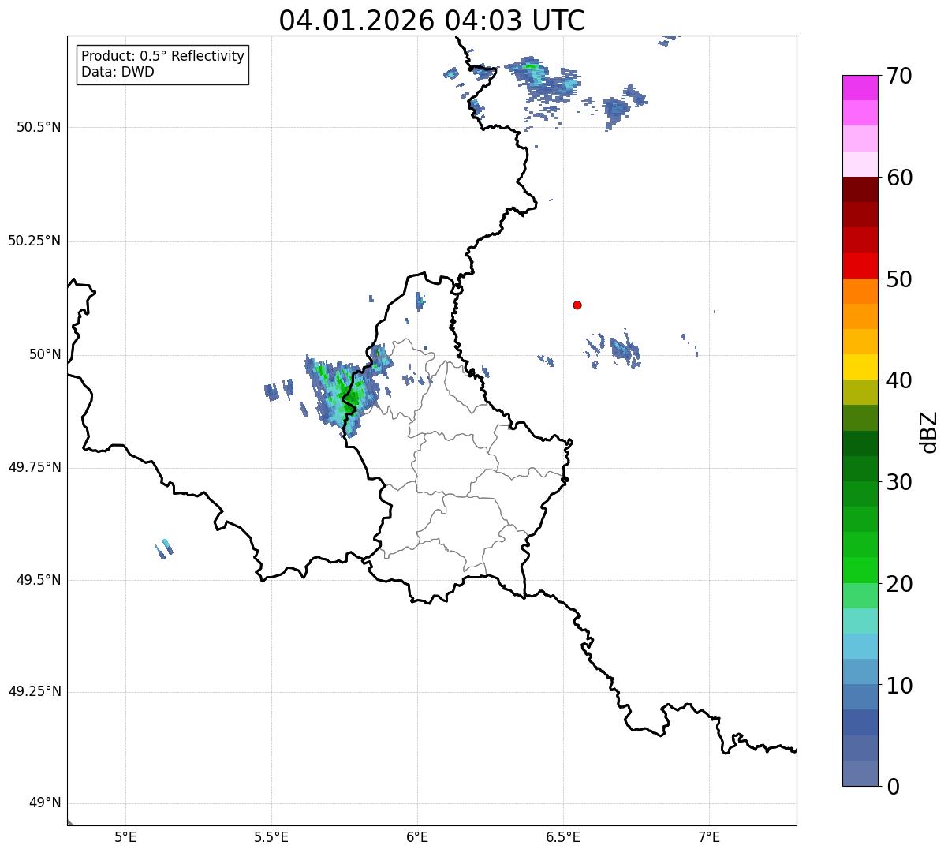Click the 04.01.2026 04:03 UTC title
Screen dimensions: 948x853
432,20
